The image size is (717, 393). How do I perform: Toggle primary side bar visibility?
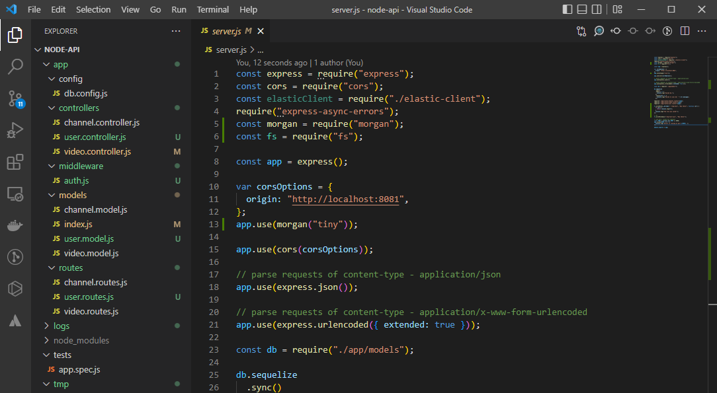point(568,9)
